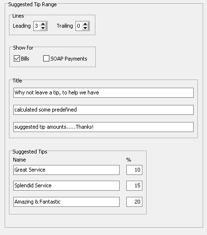
Task: Increase the Leading lines value
Action: click(x=43, y=24)
